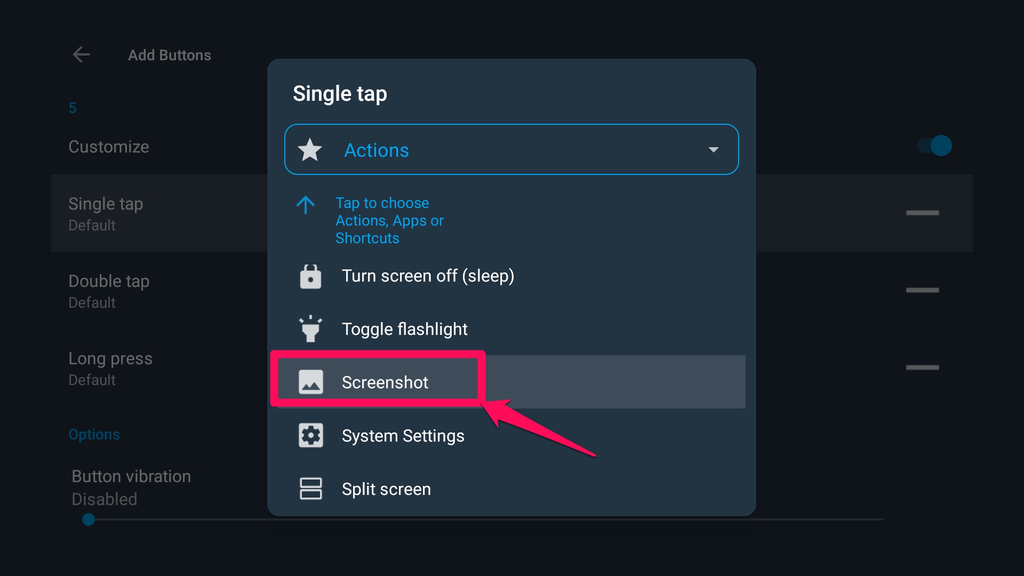Click the star icon next to Actions

(310, 149)
